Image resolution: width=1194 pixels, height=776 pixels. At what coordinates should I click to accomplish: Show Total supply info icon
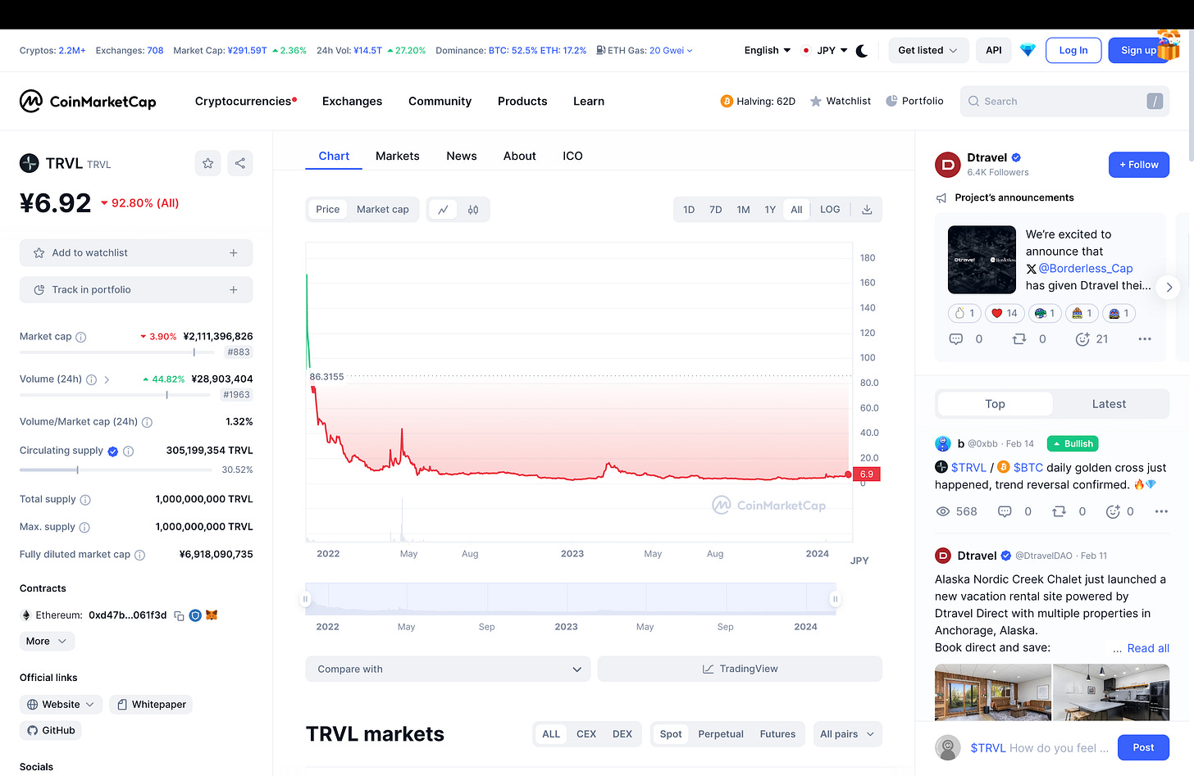click(85, 500)
